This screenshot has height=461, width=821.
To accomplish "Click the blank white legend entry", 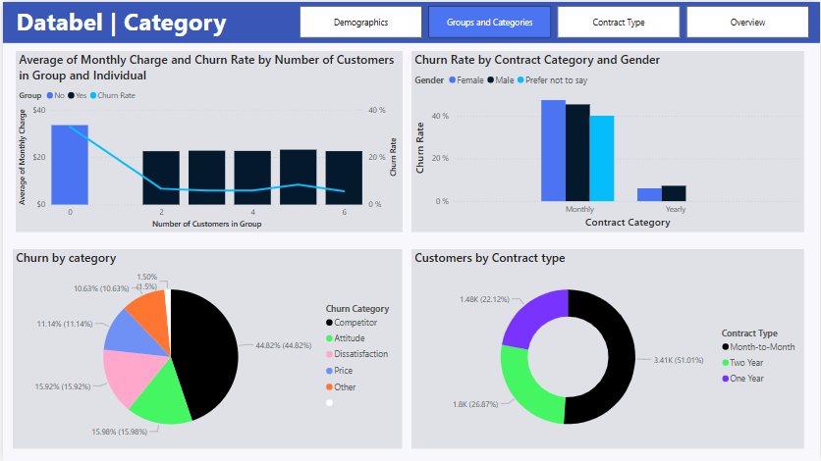I will [329, 402].
